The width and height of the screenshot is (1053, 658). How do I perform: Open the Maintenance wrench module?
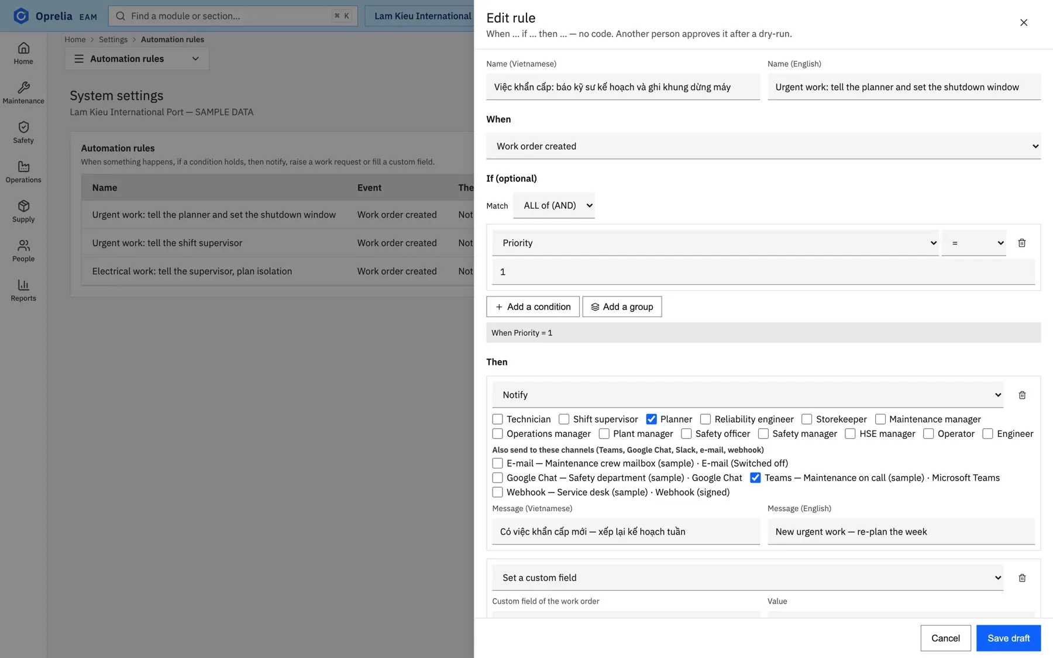pos(23,93)
